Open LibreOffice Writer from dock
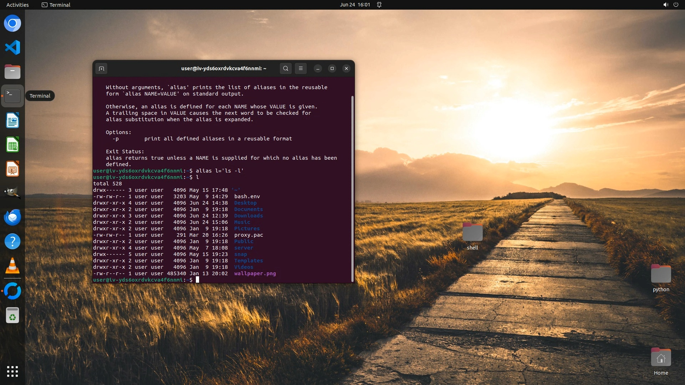This screenshot has width=685, height=385. point(12,120)
